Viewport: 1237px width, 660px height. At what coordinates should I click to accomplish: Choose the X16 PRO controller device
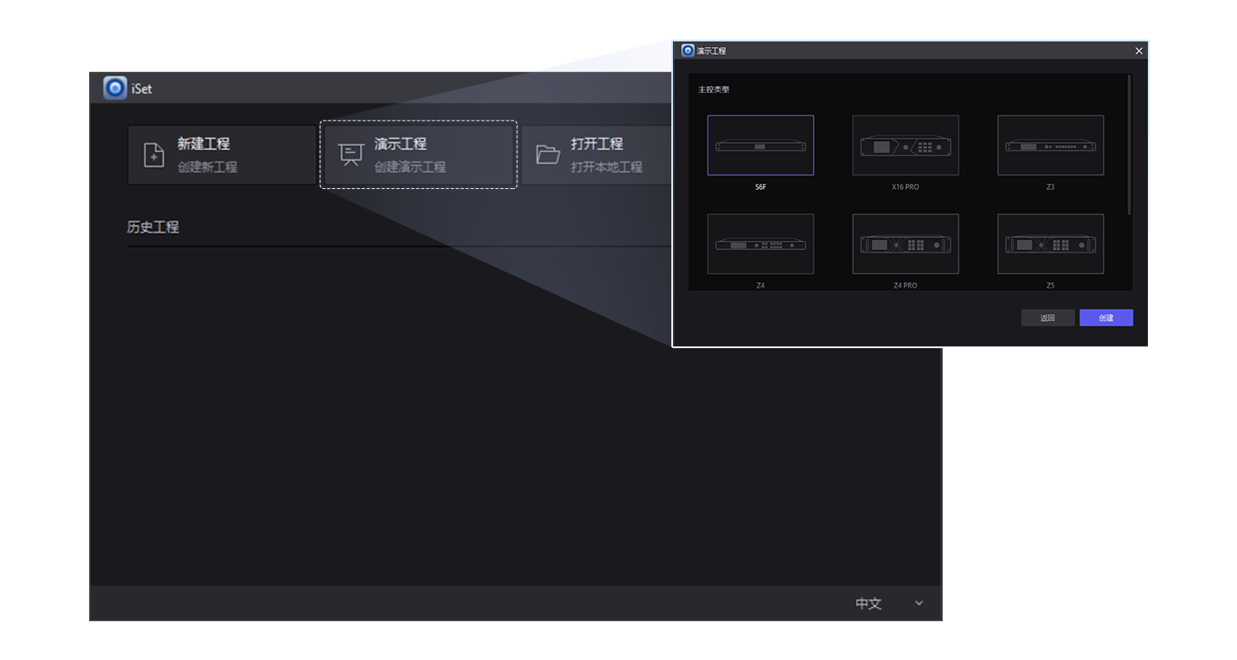tap(905, 145)
